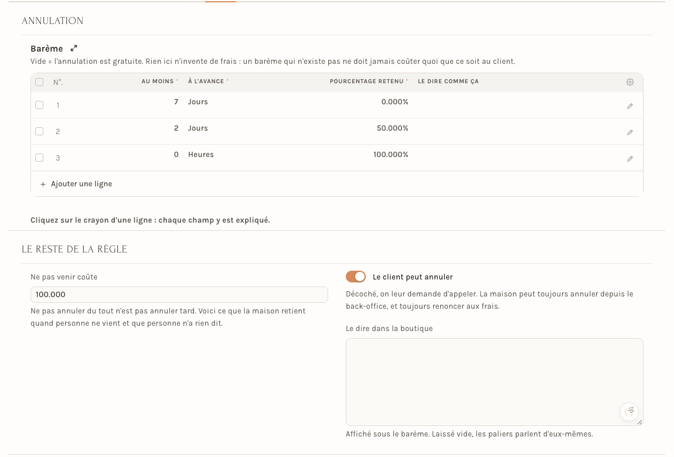Click the 'Le dire comme ça' column header
Image resolution: width=674 pixels, height=457 pixels.
448,81
